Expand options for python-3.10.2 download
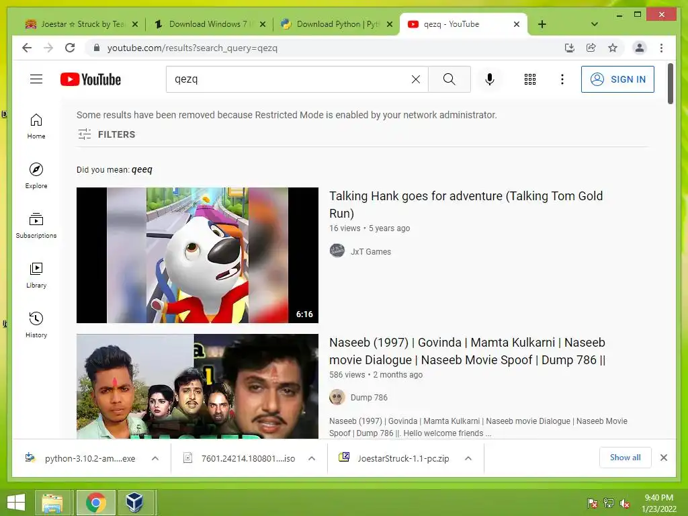The width and height of the screenshot is (688, 516). [155, 458]
